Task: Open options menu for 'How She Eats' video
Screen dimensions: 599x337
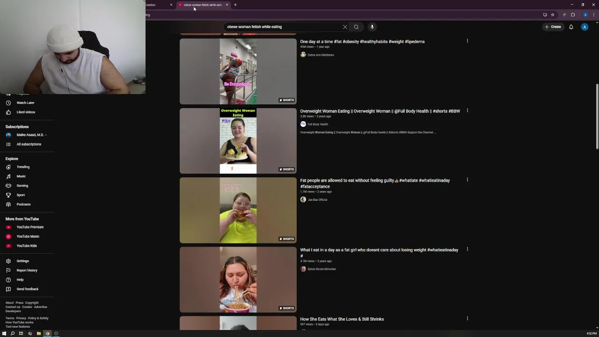Action: click(467, 318)
